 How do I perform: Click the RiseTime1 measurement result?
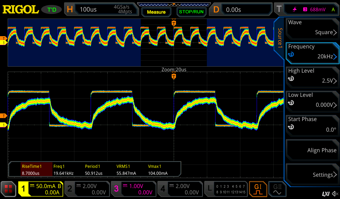click(32, 169)
